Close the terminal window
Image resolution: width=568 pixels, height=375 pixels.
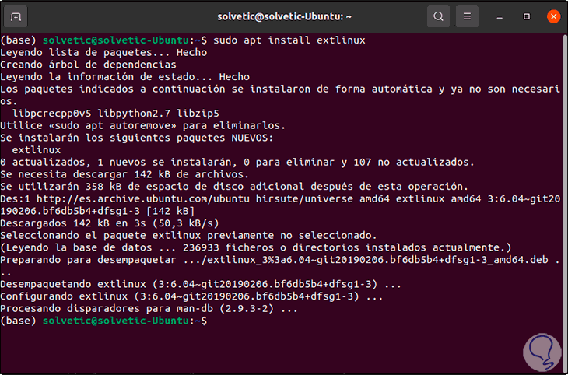coord(553,16)
